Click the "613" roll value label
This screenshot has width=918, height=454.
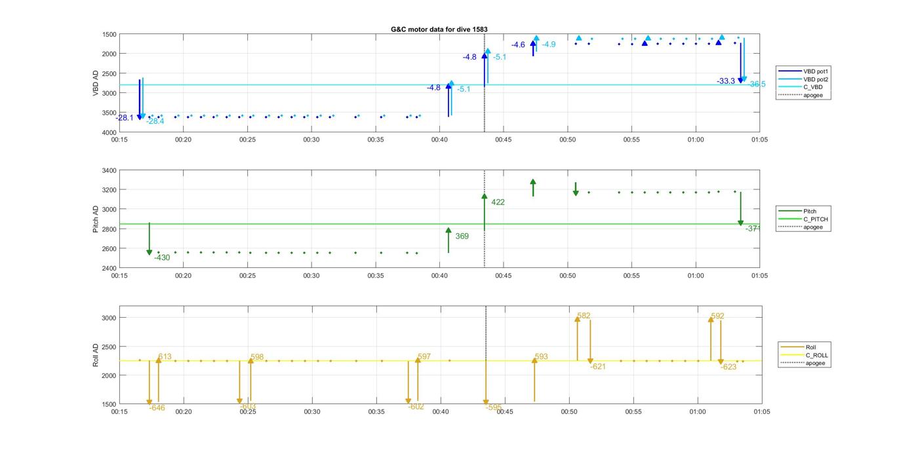(x=165, y=357)
